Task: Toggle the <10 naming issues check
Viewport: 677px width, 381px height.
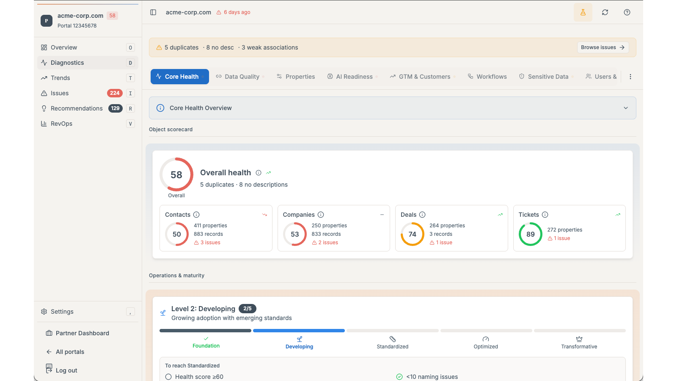Action: click(x=399, y=377)
